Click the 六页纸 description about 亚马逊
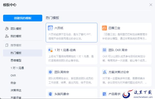Image resolution: width=155 pixels, height=99 pixels. coord(70,36)
